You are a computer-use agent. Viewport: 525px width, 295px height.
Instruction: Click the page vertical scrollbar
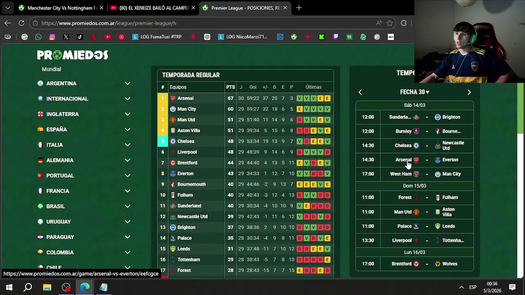coord(520,109)
